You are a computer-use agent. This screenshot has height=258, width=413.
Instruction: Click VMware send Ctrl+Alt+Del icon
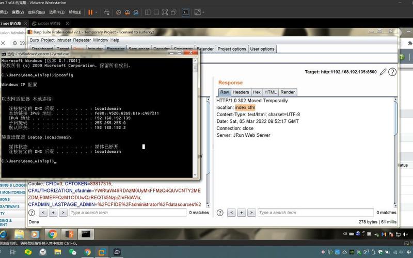pyautogui.click(x=107, y=12)
